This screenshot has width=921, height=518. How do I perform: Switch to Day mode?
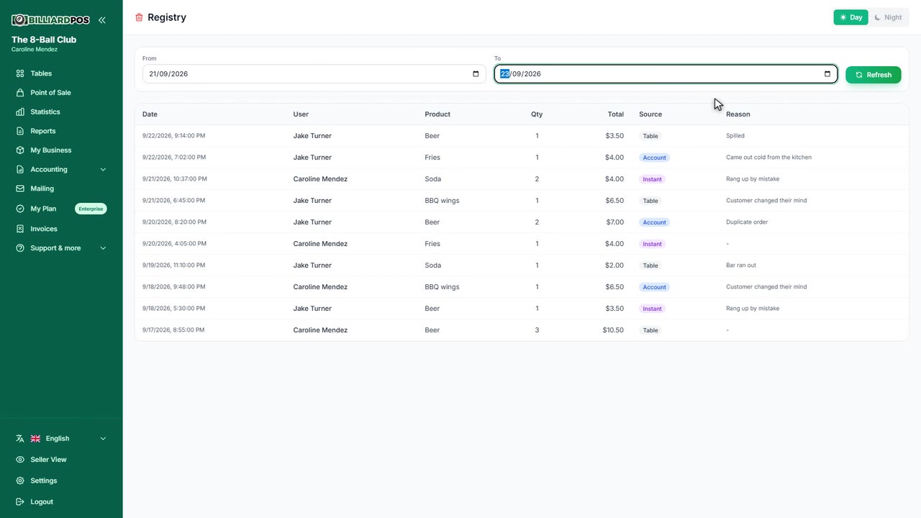tap(850, 17)
